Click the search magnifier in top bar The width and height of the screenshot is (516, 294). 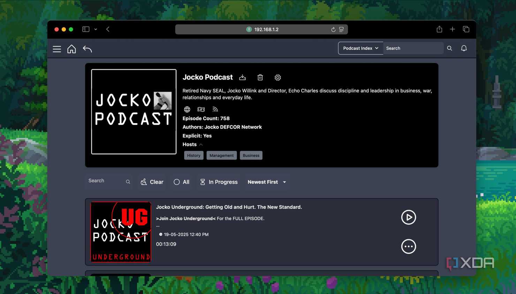[449, 48]
